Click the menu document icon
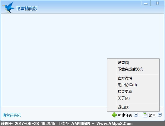Viewport: 165px width, 126px height. pyautogui.click(x=145, y=115)
